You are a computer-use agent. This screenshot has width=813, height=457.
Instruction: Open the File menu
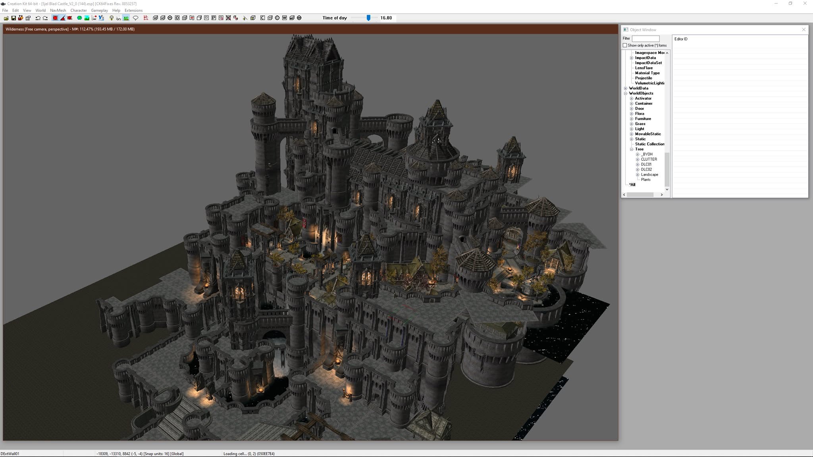tap(5, 10)
